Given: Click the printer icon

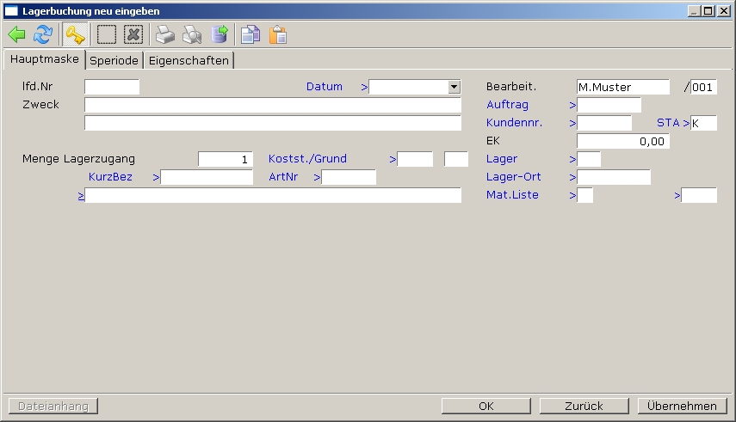Looking at the screenshot, I should coord(164,34).
